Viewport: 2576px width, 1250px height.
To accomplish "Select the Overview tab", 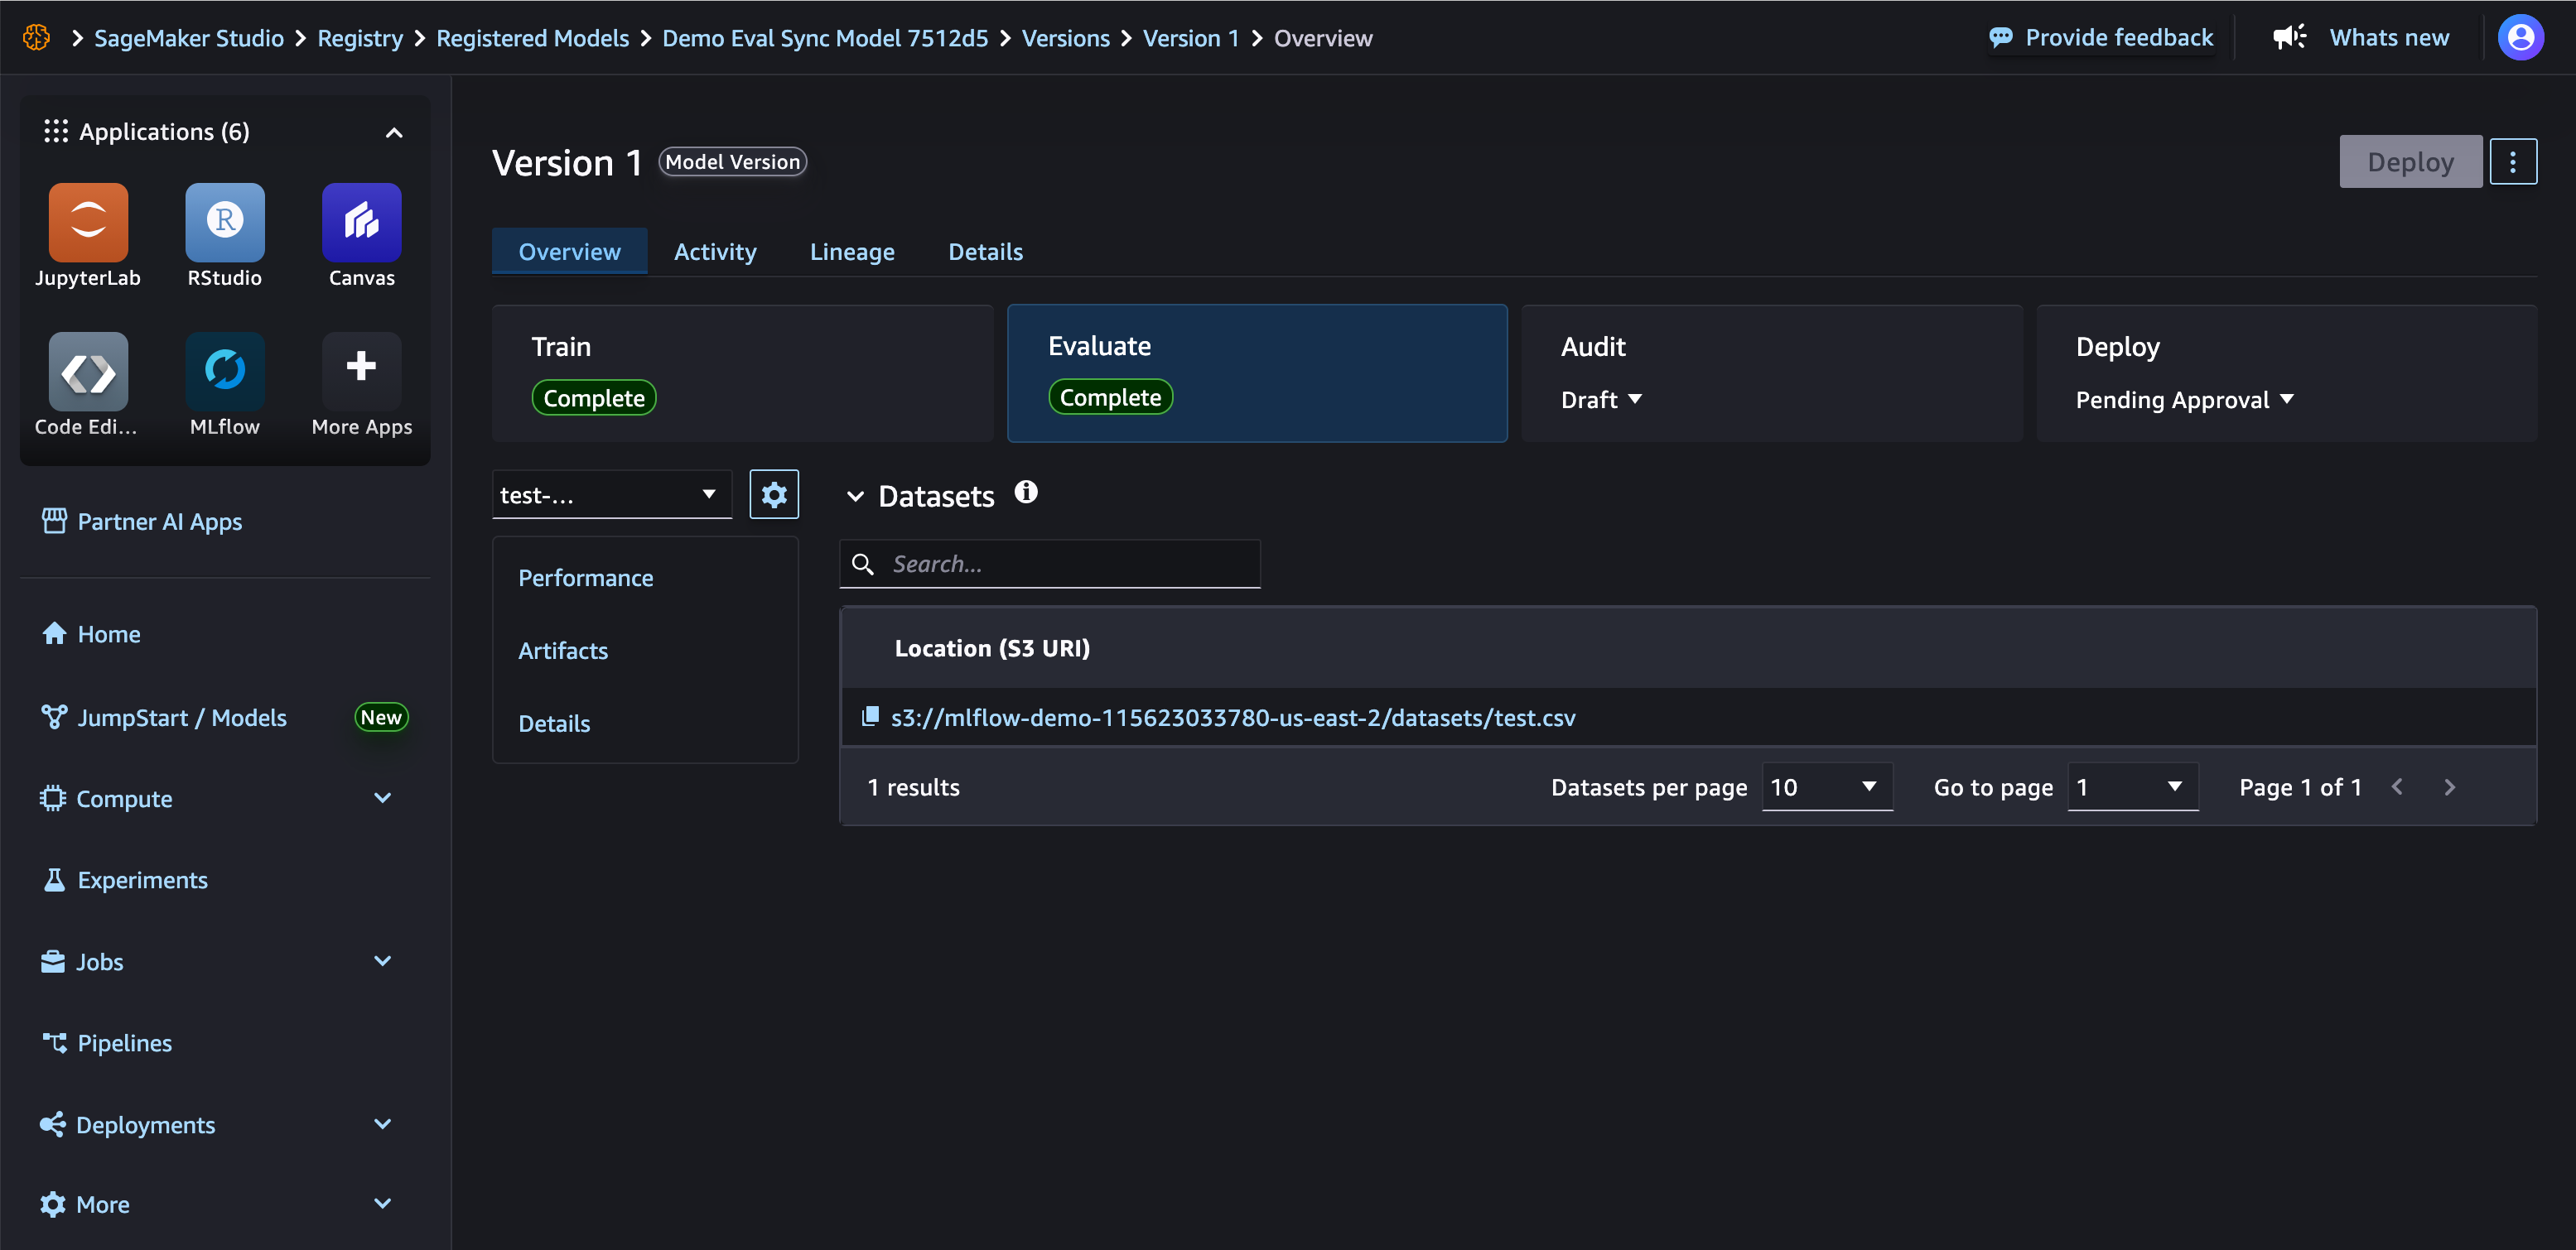I will click(x=569, y=252).
